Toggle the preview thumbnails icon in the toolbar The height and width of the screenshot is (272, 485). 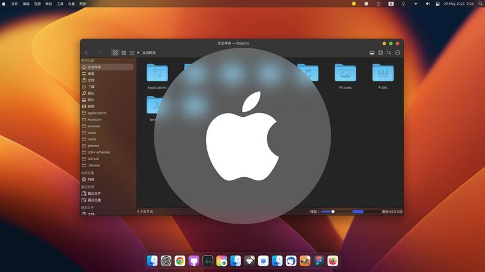tap(372, 53)
